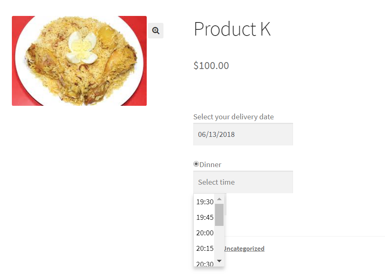Click the delivery date field showing 06/13/2018
The height and width of the screenshot is (279, 385).
pos(243,134)
